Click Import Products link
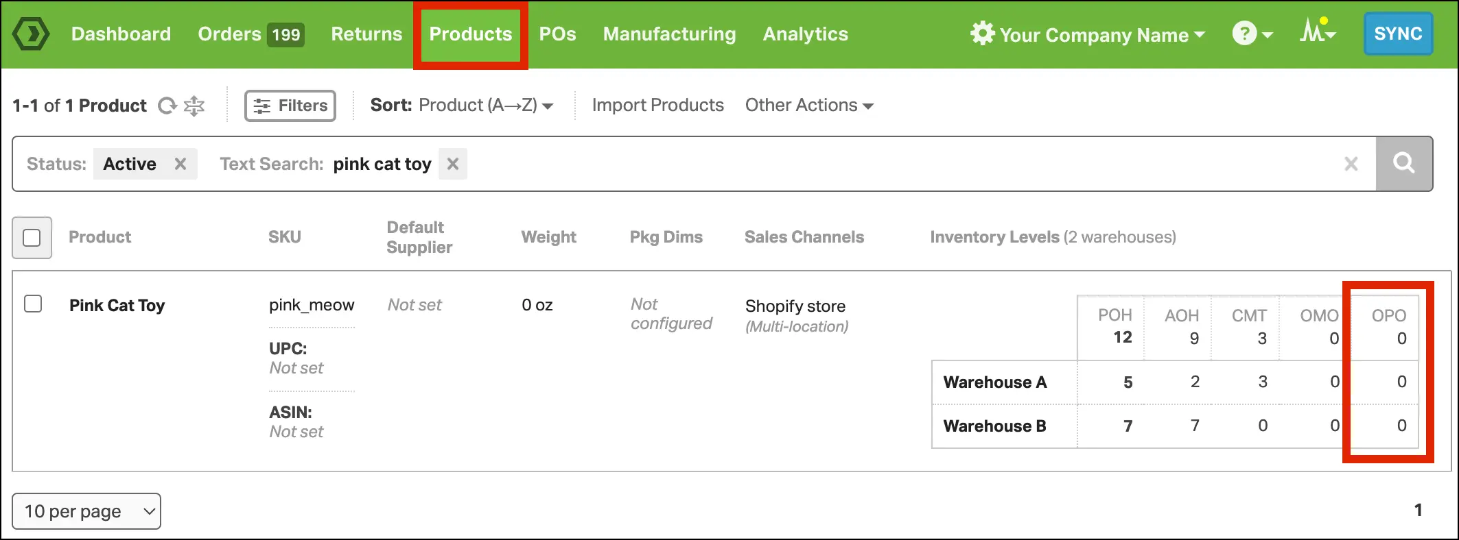The image size is (1459, 540). [657, 106]
